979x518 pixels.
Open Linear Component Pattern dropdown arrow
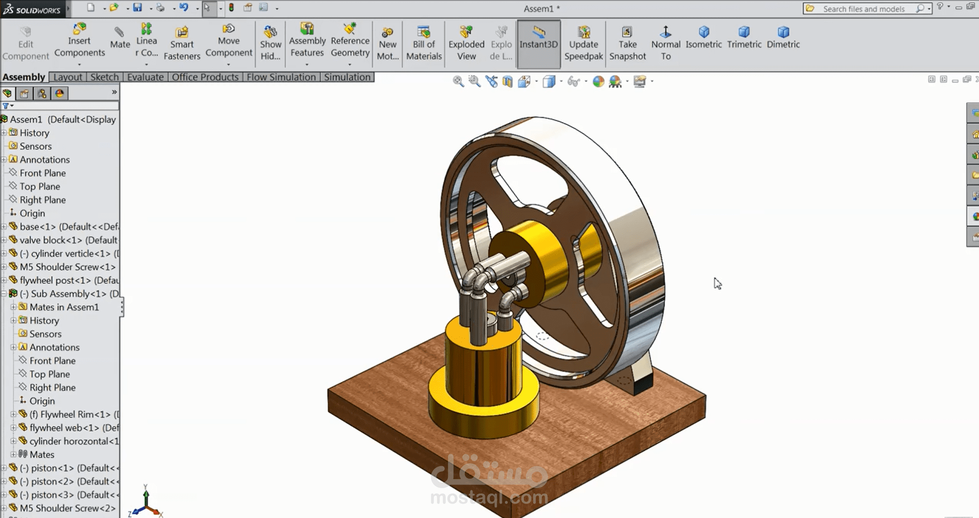click(147, 65)
